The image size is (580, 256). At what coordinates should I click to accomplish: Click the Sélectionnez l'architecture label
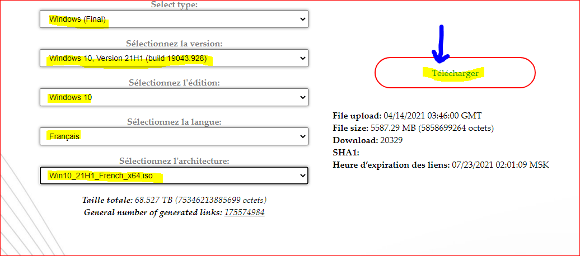174,160
